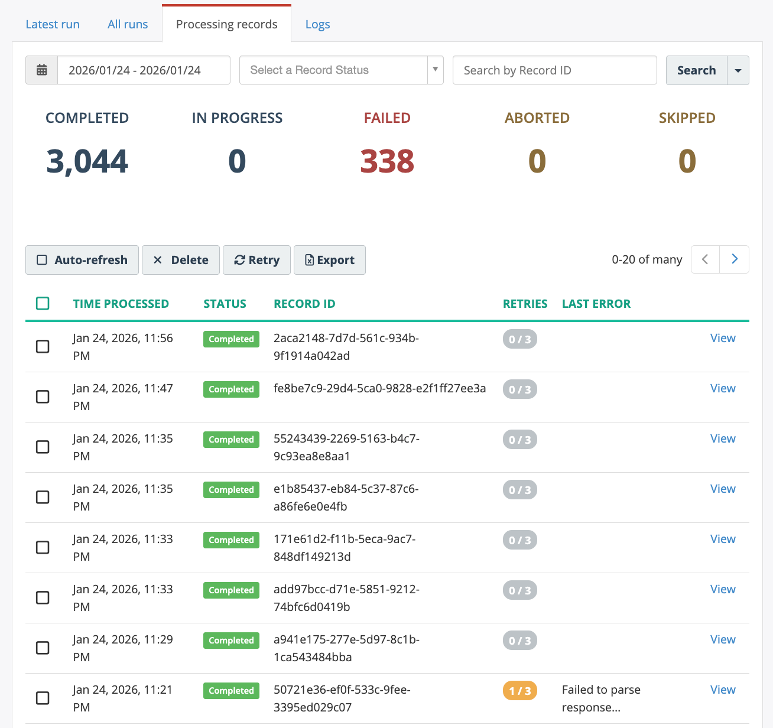Image resolution: width=773 pixels, height=728 pixels.
Task: Click the Retry button with refresh icon
Action: pyautogui.click(x=256, y=260)
